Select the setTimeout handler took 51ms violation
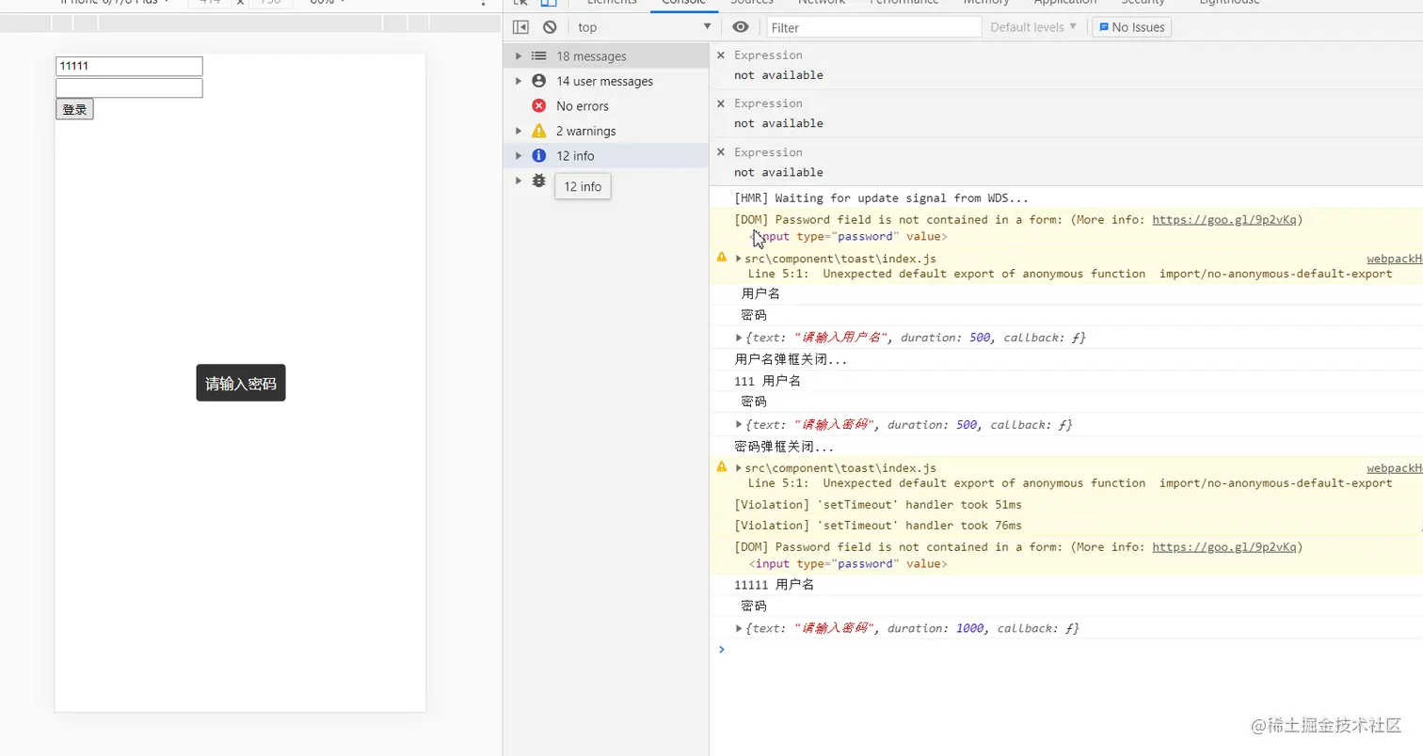This screenshot has height=756, width=1423. coord(878,505)
